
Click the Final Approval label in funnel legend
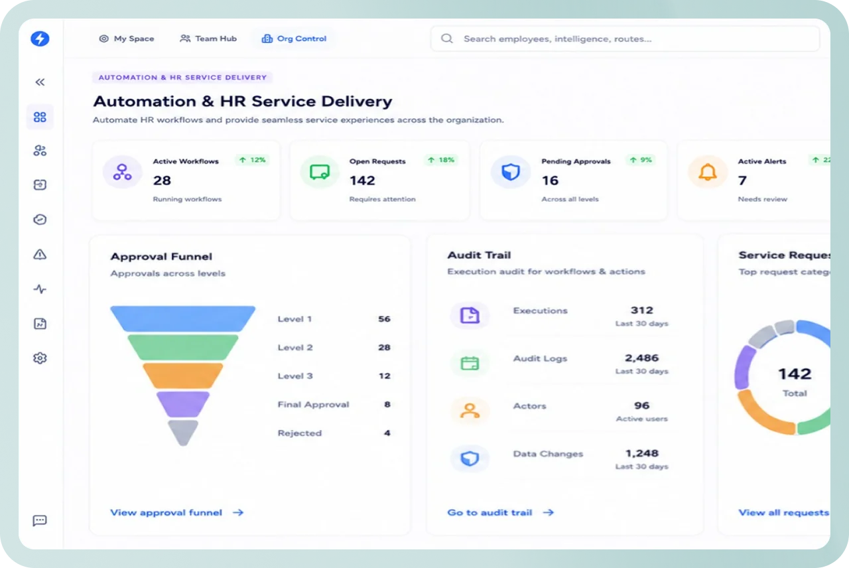click(x=313, y=404)
